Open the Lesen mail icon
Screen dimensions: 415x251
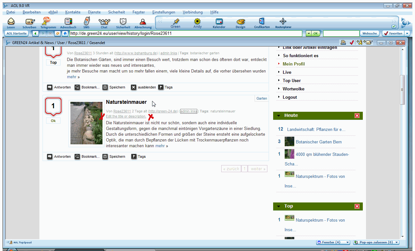[11, 22]
